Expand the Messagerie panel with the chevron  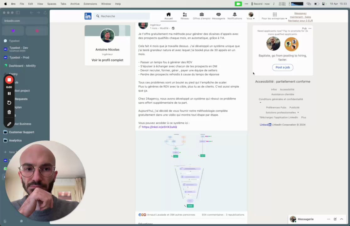pos(342,219)
